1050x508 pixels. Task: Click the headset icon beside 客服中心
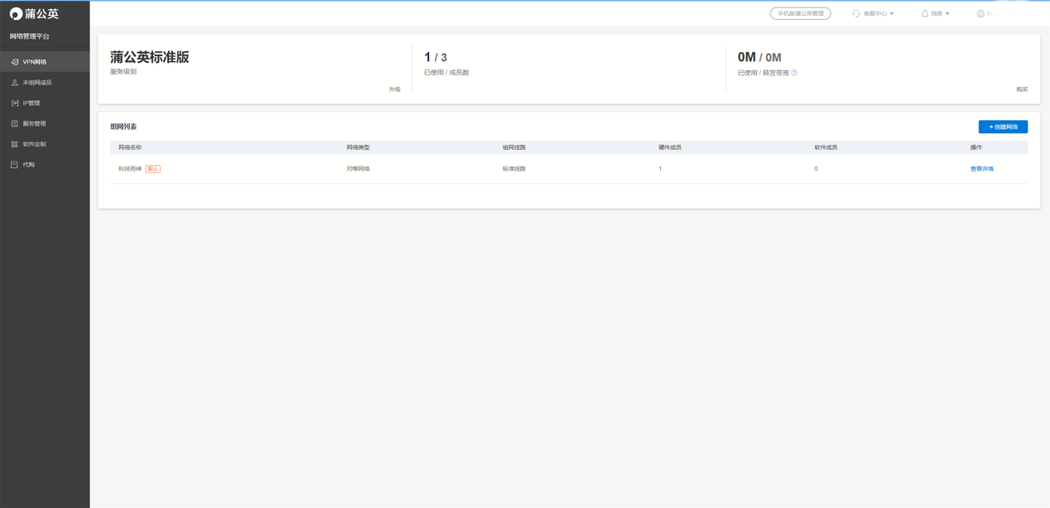[856, 13]
